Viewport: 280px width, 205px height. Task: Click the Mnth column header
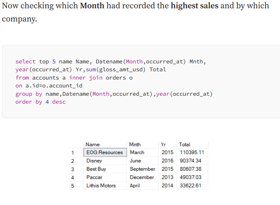pos(143,145)
